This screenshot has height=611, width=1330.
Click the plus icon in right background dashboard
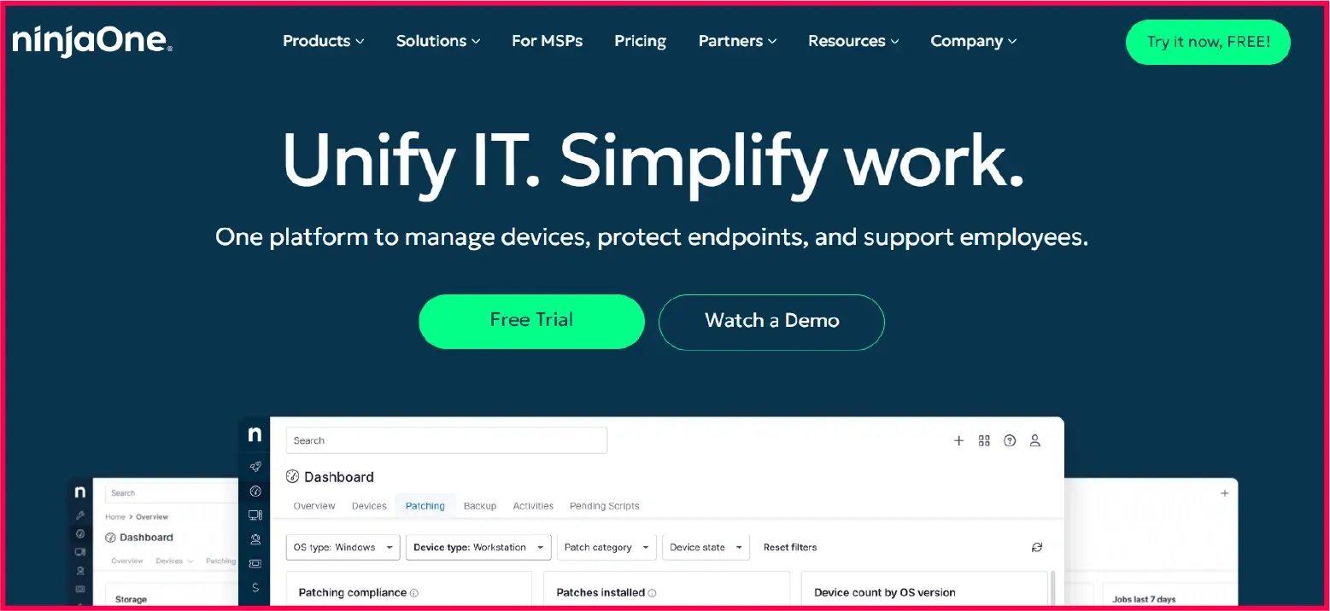(1224, 493)
